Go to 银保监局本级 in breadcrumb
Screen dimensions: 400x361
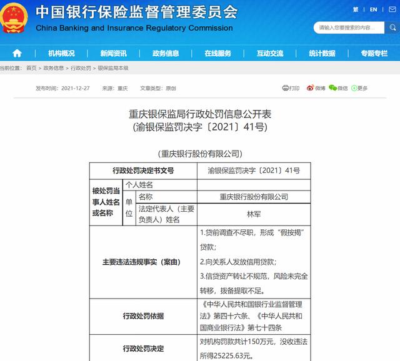113,68
